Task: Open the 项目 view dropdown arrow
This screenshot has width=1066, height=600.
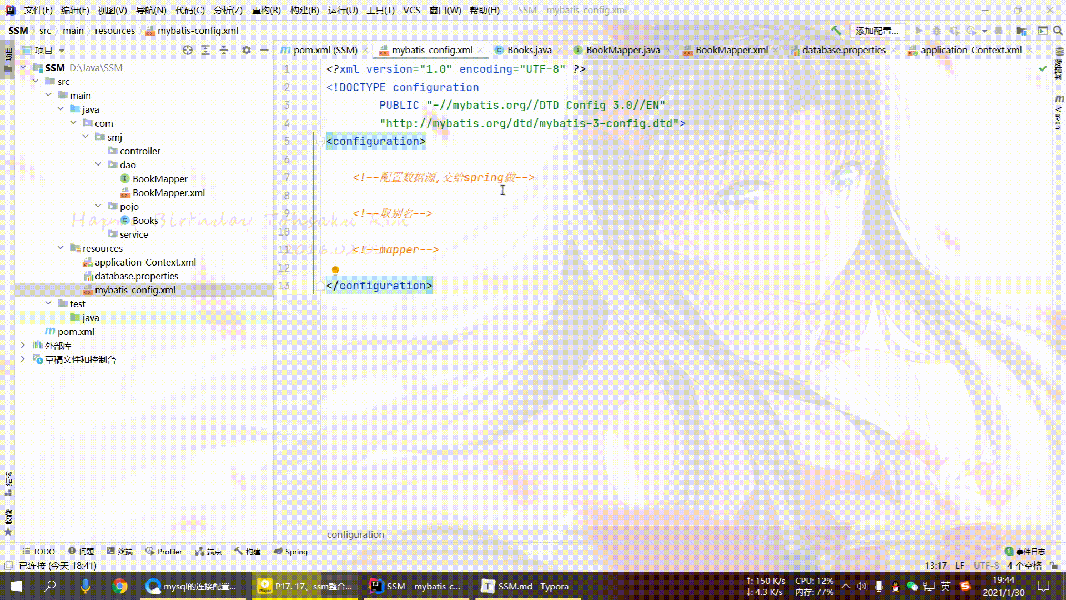Action: click(62, 51)
